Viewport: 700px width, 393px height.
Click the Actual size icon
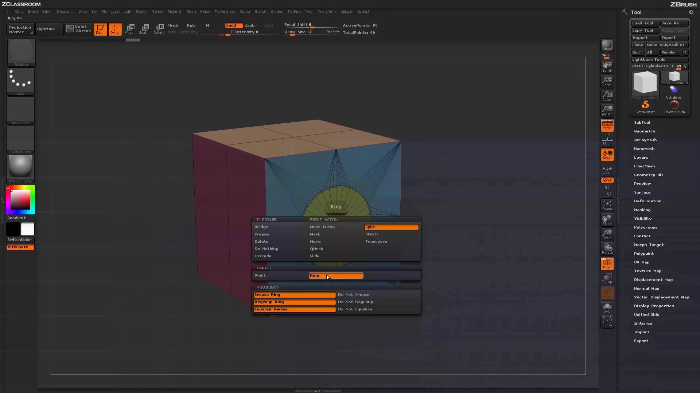[607, 96]
